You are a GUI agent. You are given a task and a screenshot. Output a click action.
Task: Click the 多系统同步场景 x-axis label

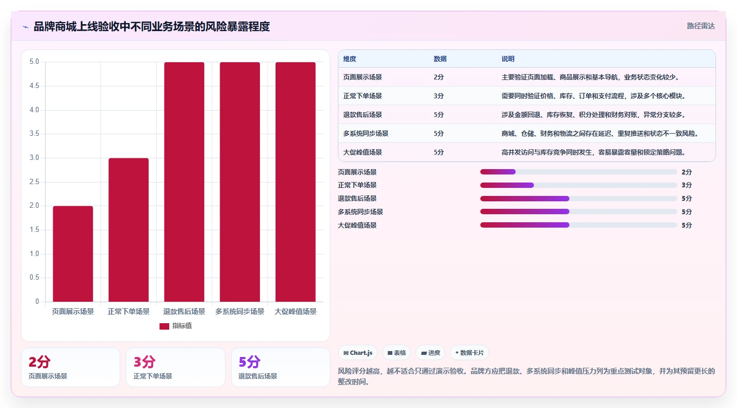click(240, 311)
